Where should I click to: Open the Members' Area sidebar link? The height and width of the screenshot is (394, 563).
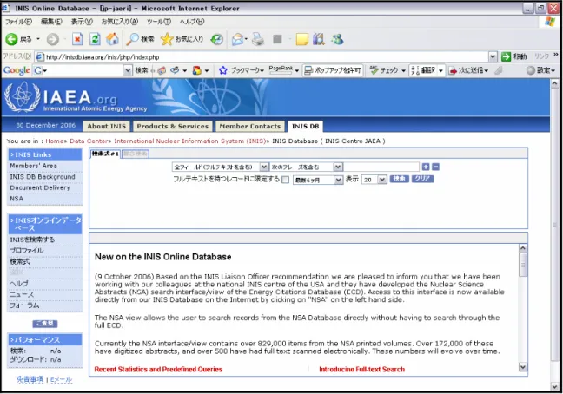(x=33, y=166)
